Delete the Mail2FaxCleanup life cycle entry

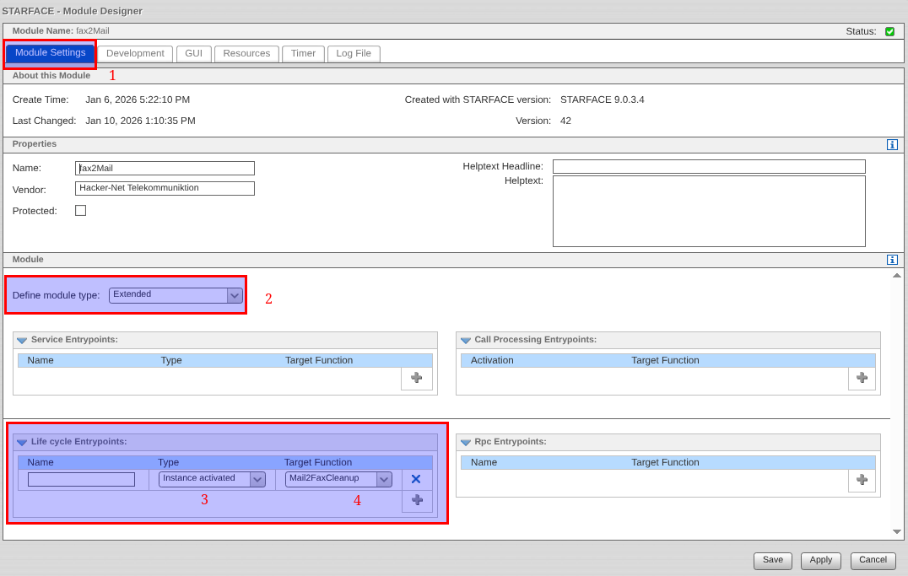pos(416,479)
